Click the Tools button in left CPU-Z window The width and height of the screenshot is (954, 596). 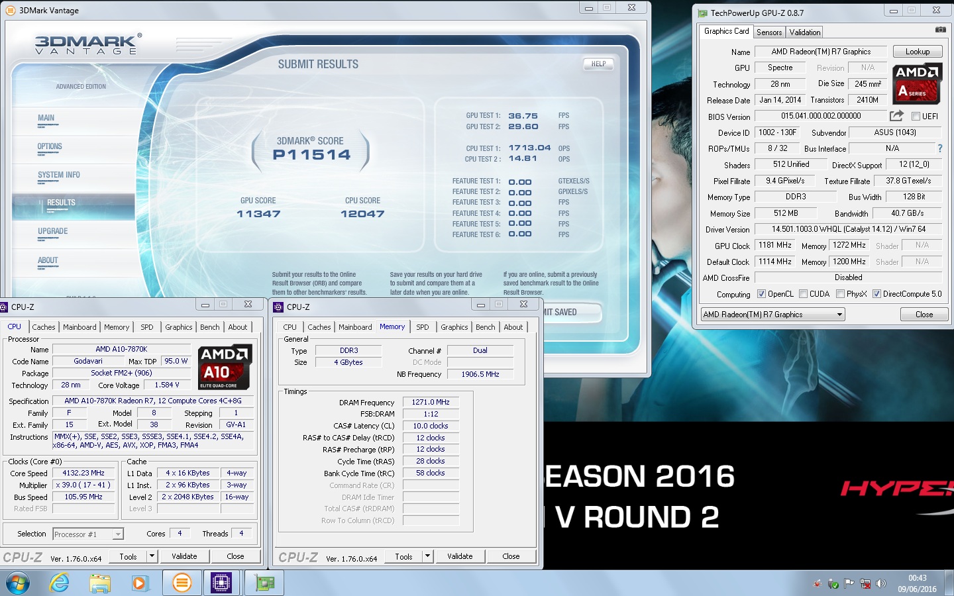pyautogui.click(x=129, y=556)
